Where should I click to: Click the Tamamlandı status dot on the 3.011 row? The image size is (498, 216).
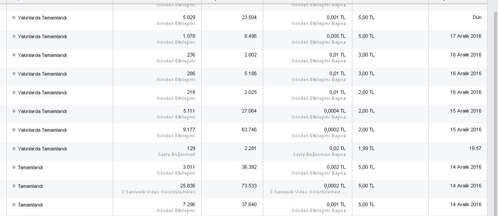[x=14, y=168]
